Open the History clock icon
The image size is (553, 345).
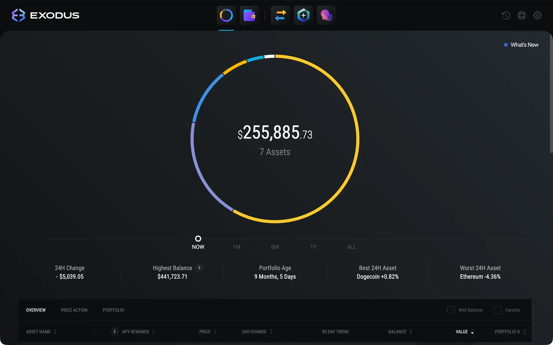(x=506, y=15)
